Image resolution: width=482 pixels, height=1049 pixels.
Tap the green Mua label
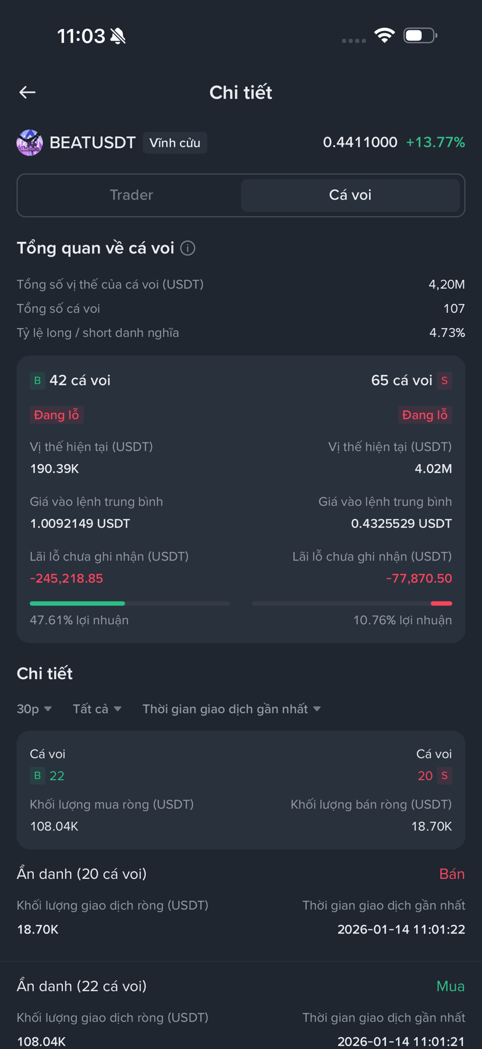pyautogui.click(x=451, y=986)
